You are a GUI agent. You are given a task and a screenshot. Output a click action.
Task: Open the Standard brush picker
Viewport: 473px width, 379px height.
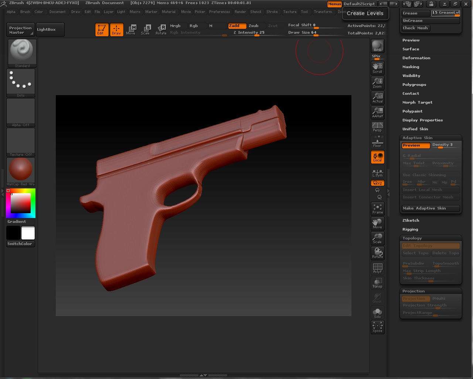point(22,53)
